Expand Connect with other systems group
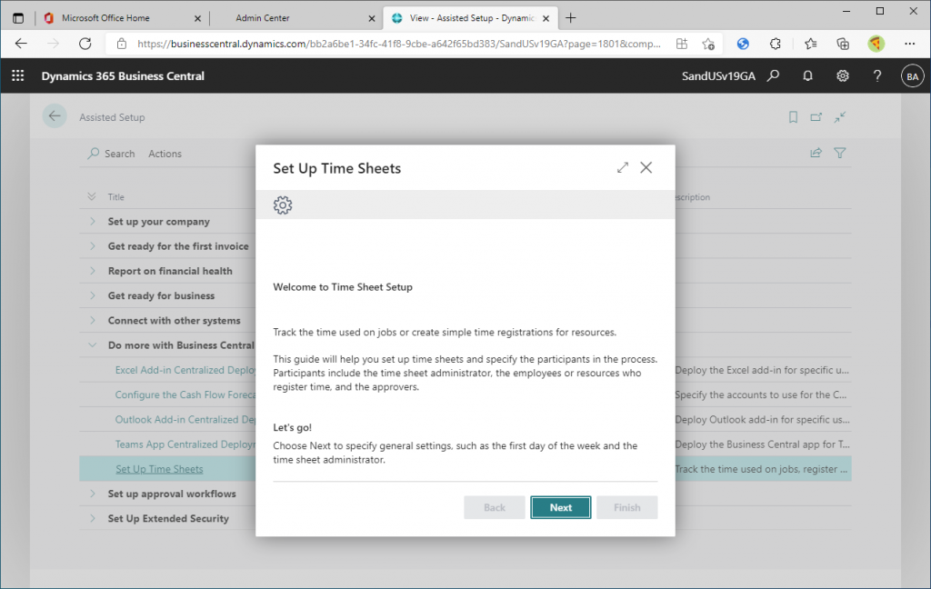Image resolution: width=931 pixels, height=589 pixels. tap(93, 320)
